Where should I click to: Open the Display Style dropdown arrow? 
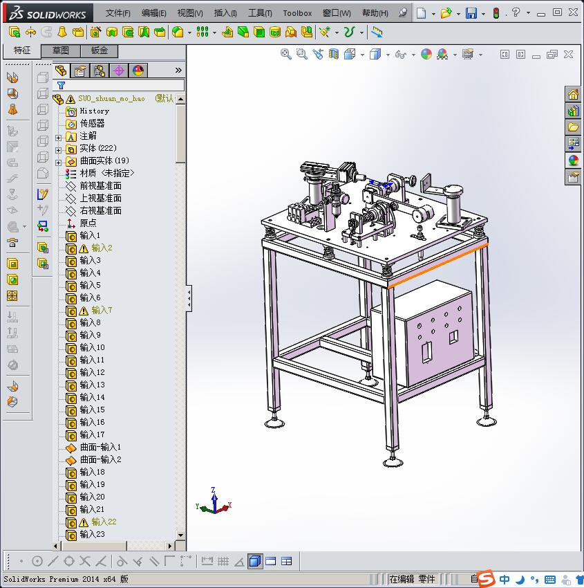click(388, 55)
